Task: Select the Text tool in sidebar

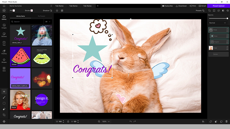Action: (4, 43)
